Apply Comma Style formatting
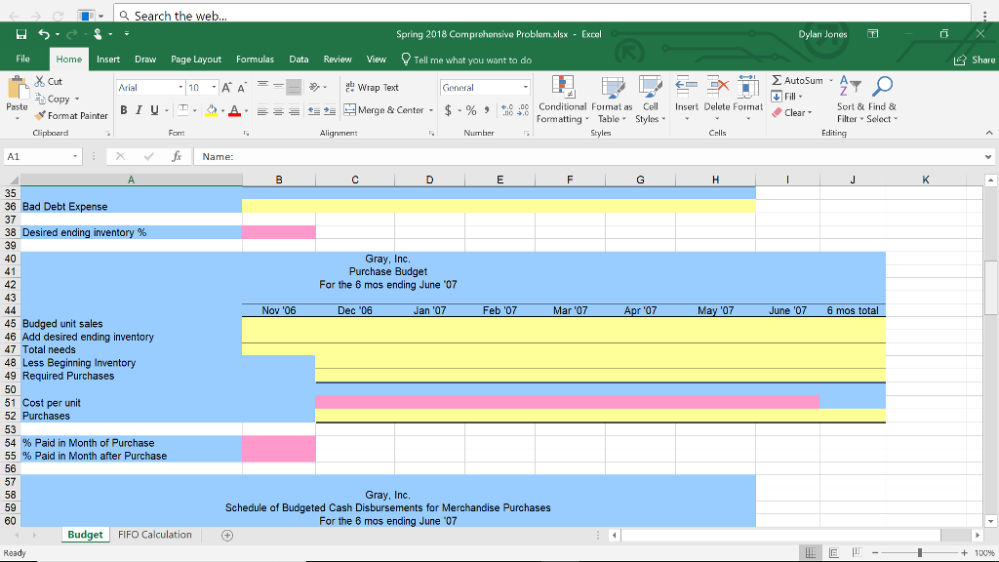The height and width of the screenshot is (562, 999). [487, 110]
